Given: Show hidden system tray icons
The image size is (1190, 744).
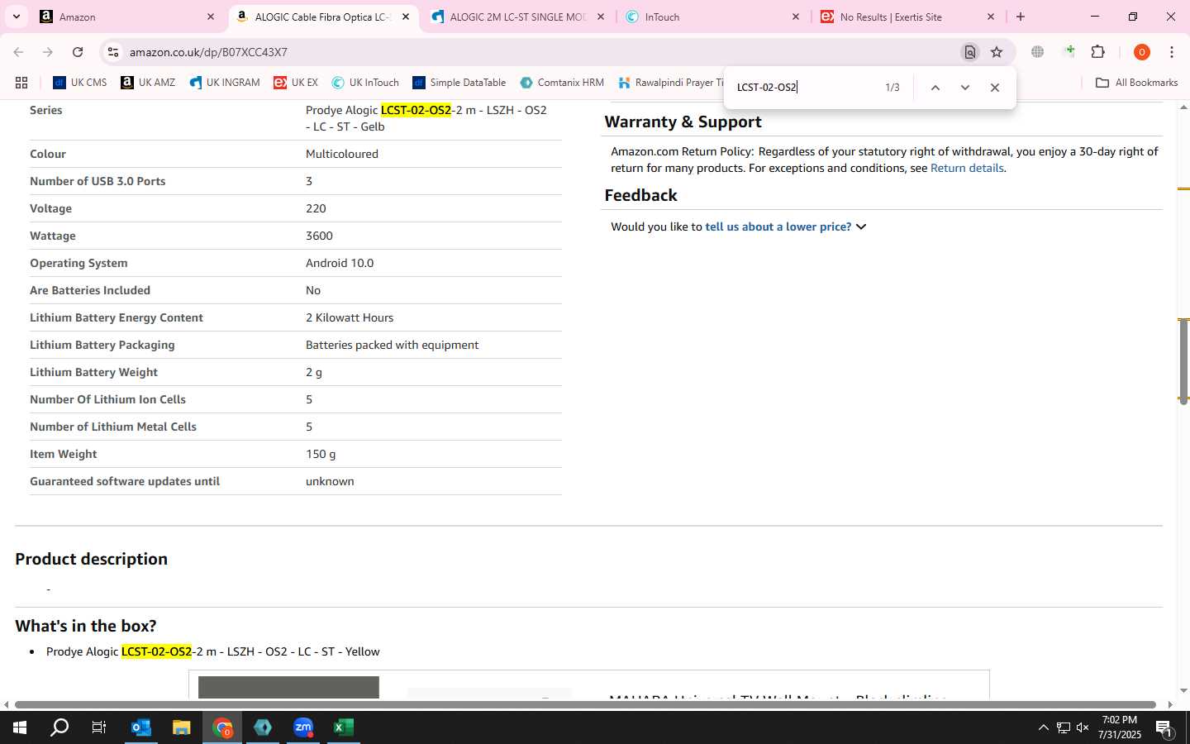Looking at the screenshot, I should (x=1043, y=727).
